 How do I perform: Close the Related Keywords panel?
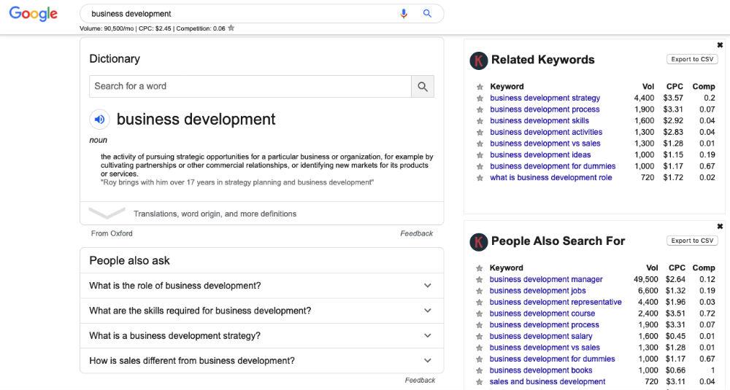point(720,44)
